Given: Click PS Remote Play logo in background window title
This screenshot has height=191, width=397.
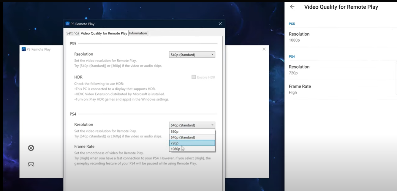Looking at the screenshot, I should (24, 49).
